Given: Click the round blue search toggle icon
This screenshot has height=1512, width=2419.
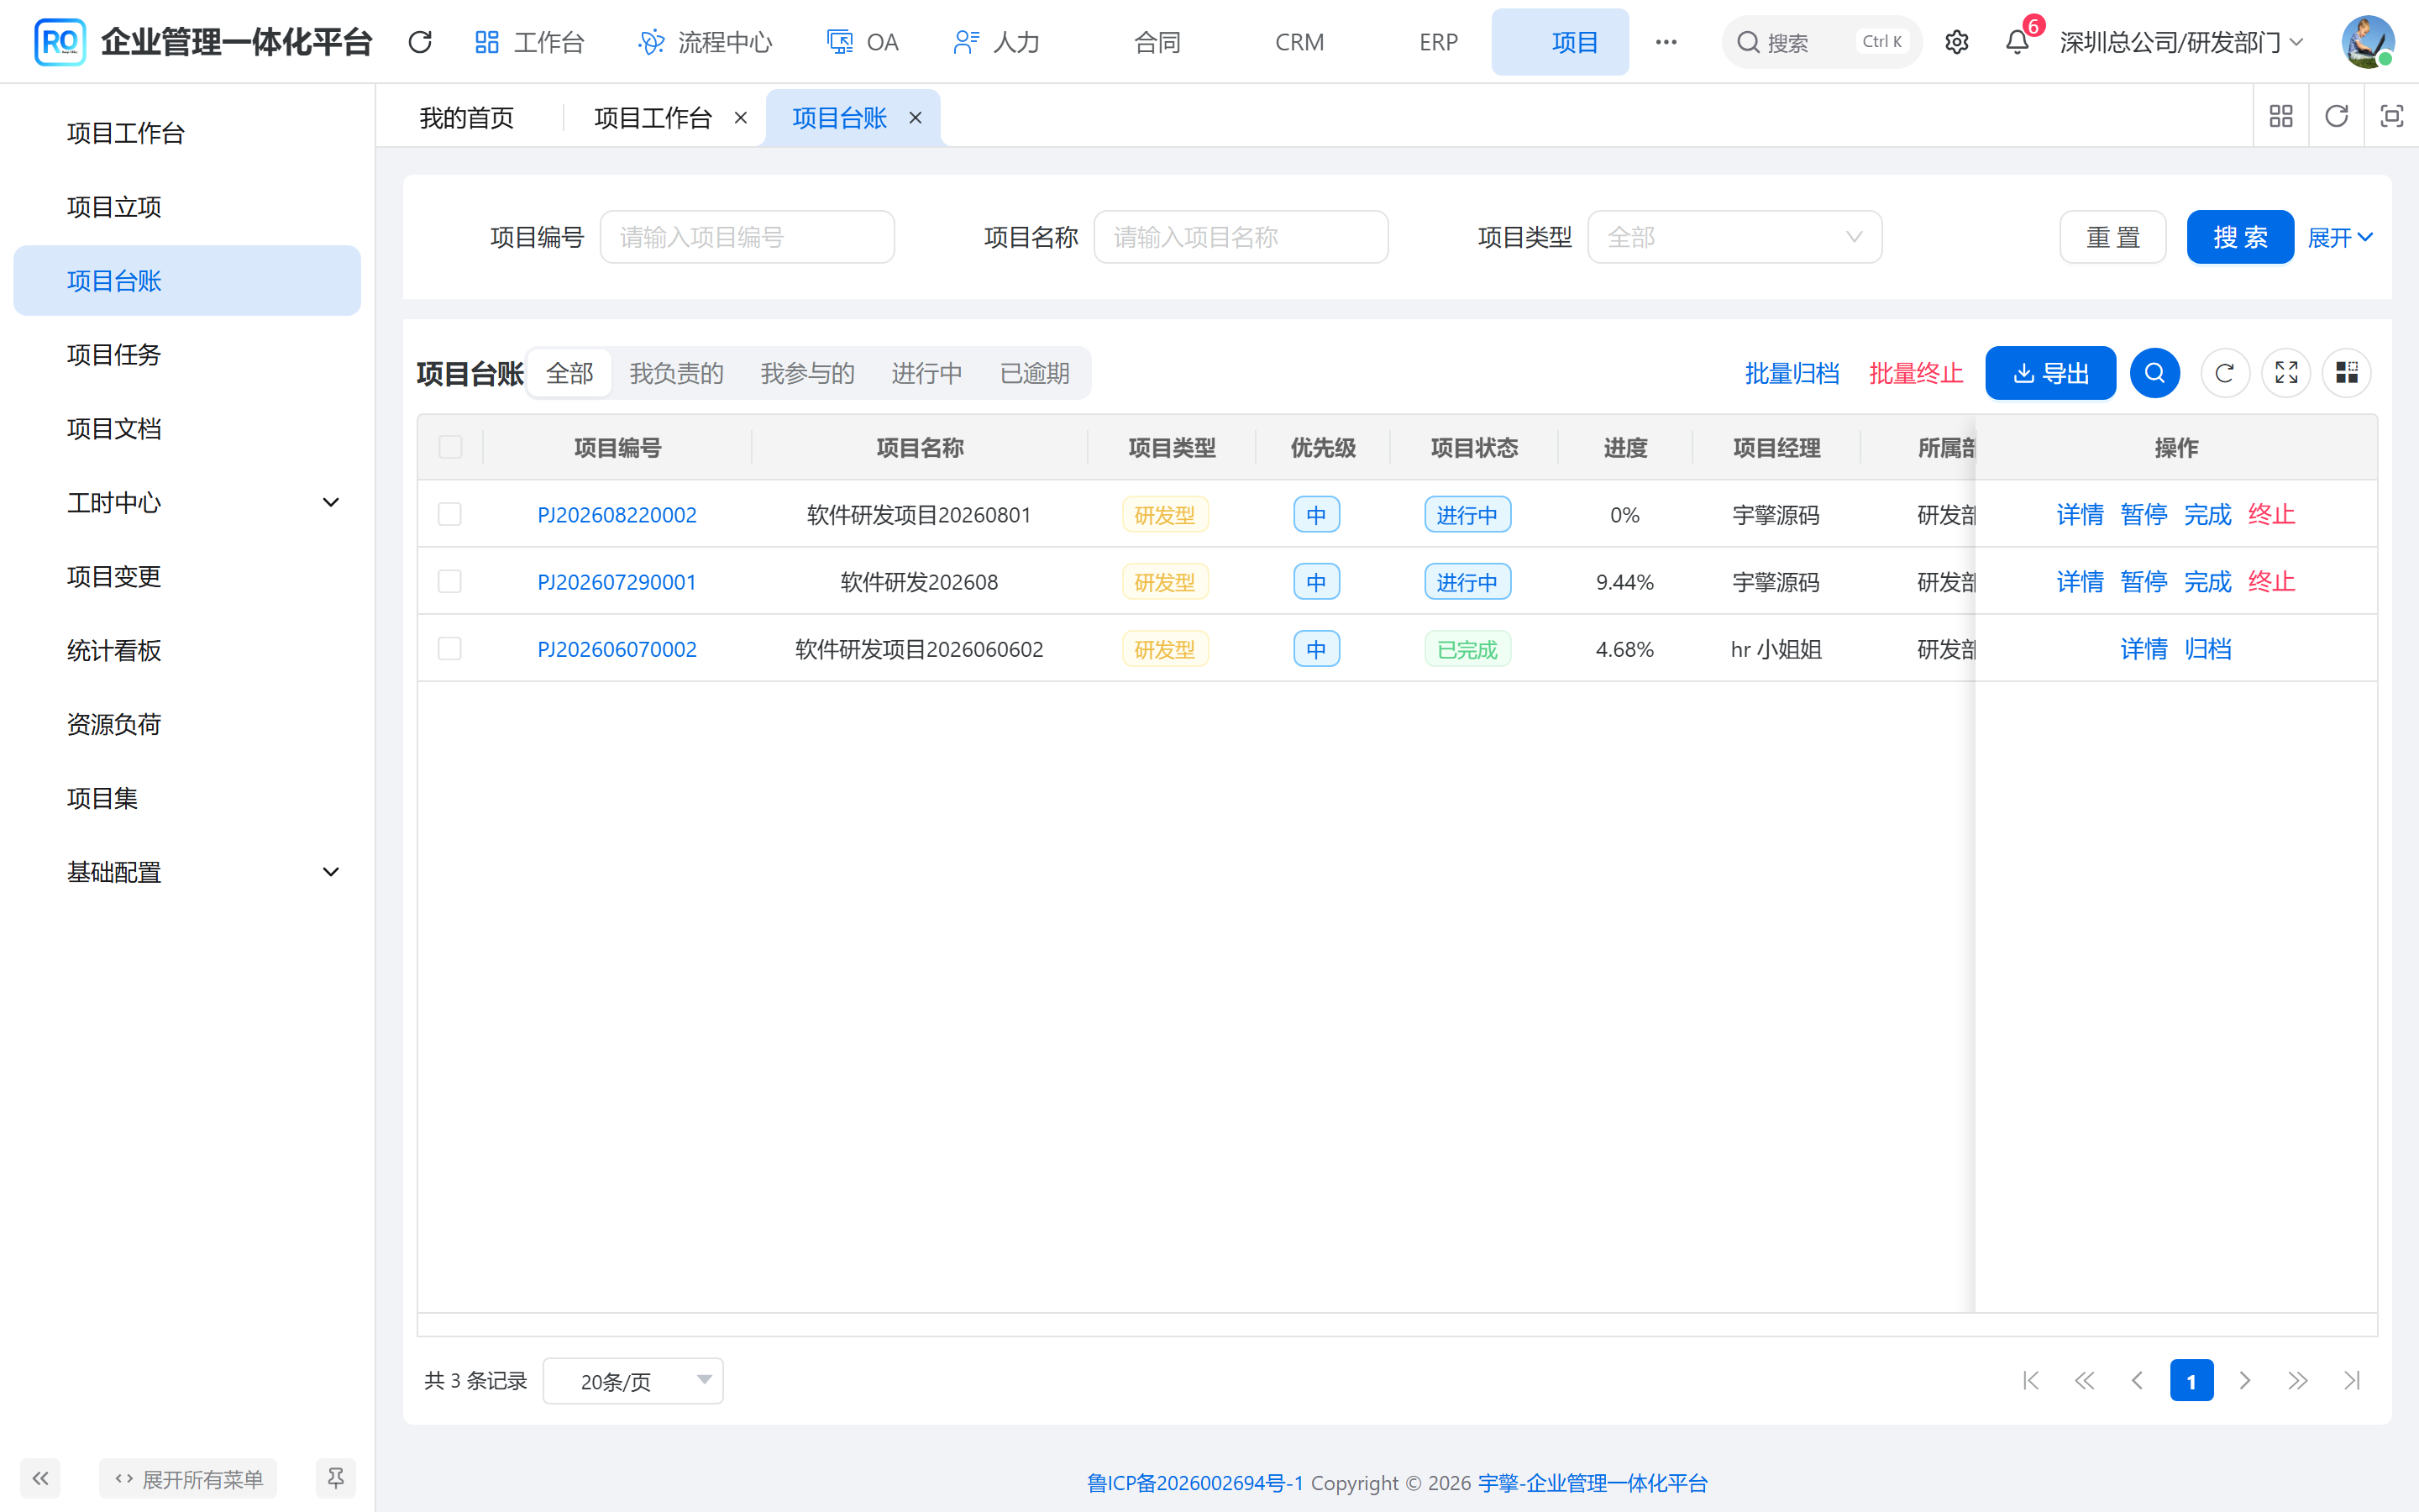Looking at the screenshot, I should 2155,373.
